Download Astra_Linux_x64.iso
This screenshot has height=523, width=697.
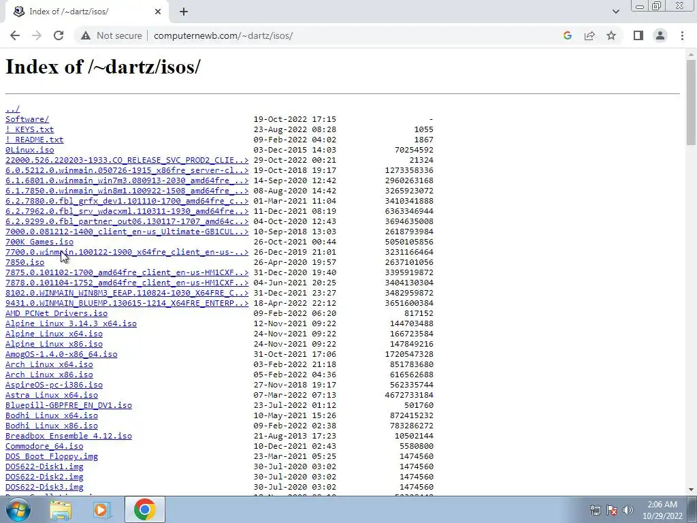click(x=51, y=396)
